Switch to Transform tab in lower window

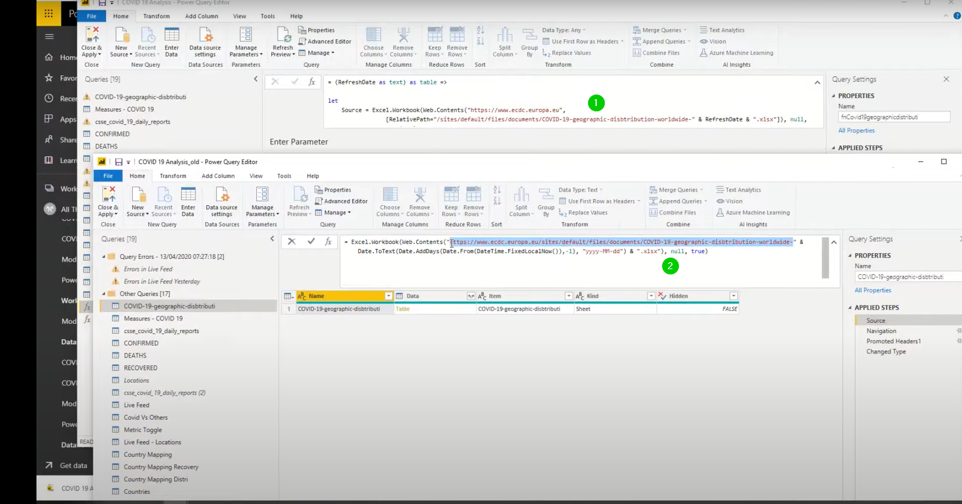tap(173, 176)
